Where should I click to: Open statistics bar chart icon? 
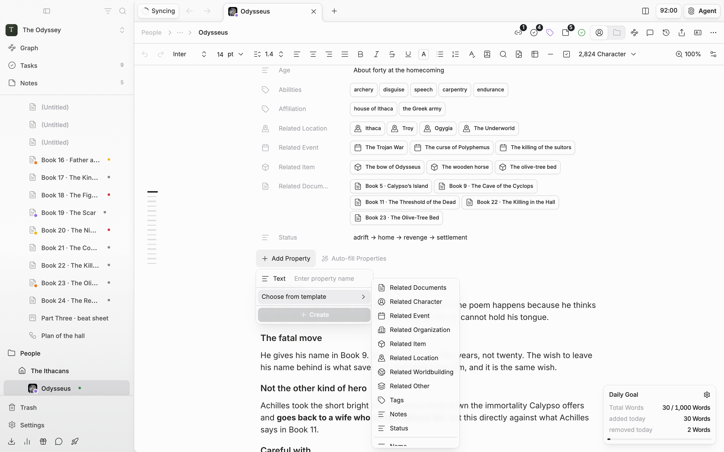click(27, 441)
